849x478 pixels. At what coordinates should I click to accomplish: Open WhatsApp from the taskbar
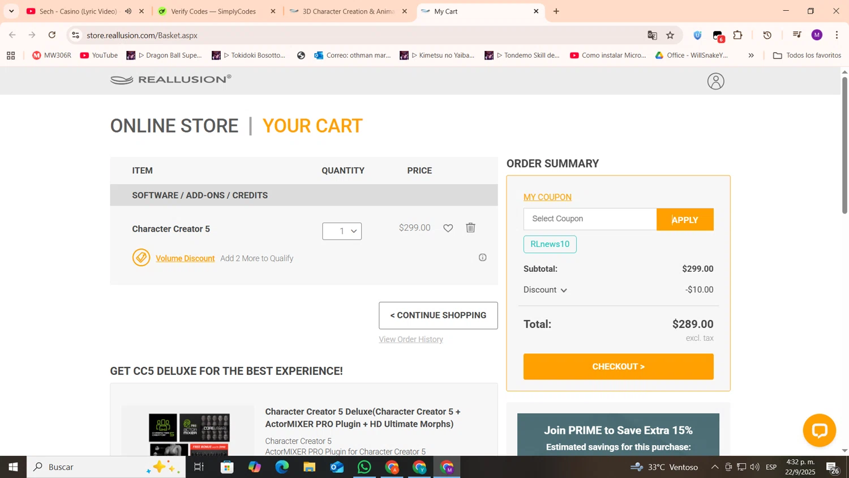(365, 467)
